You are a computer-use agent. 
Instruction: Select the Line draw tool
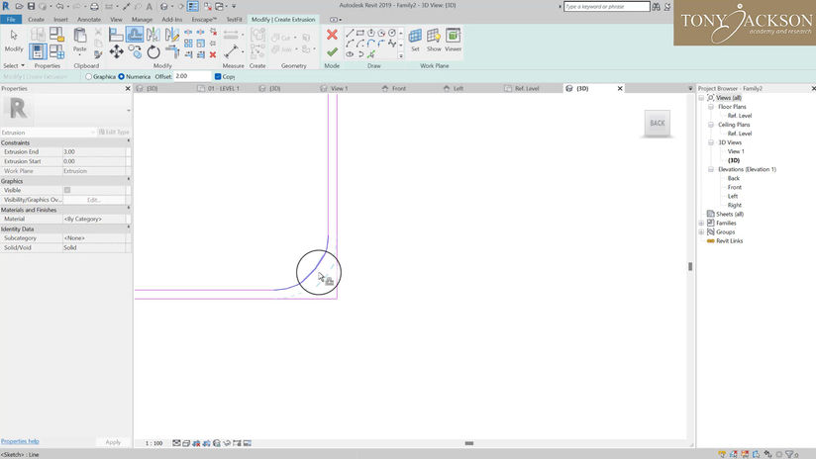click(350, 33)
